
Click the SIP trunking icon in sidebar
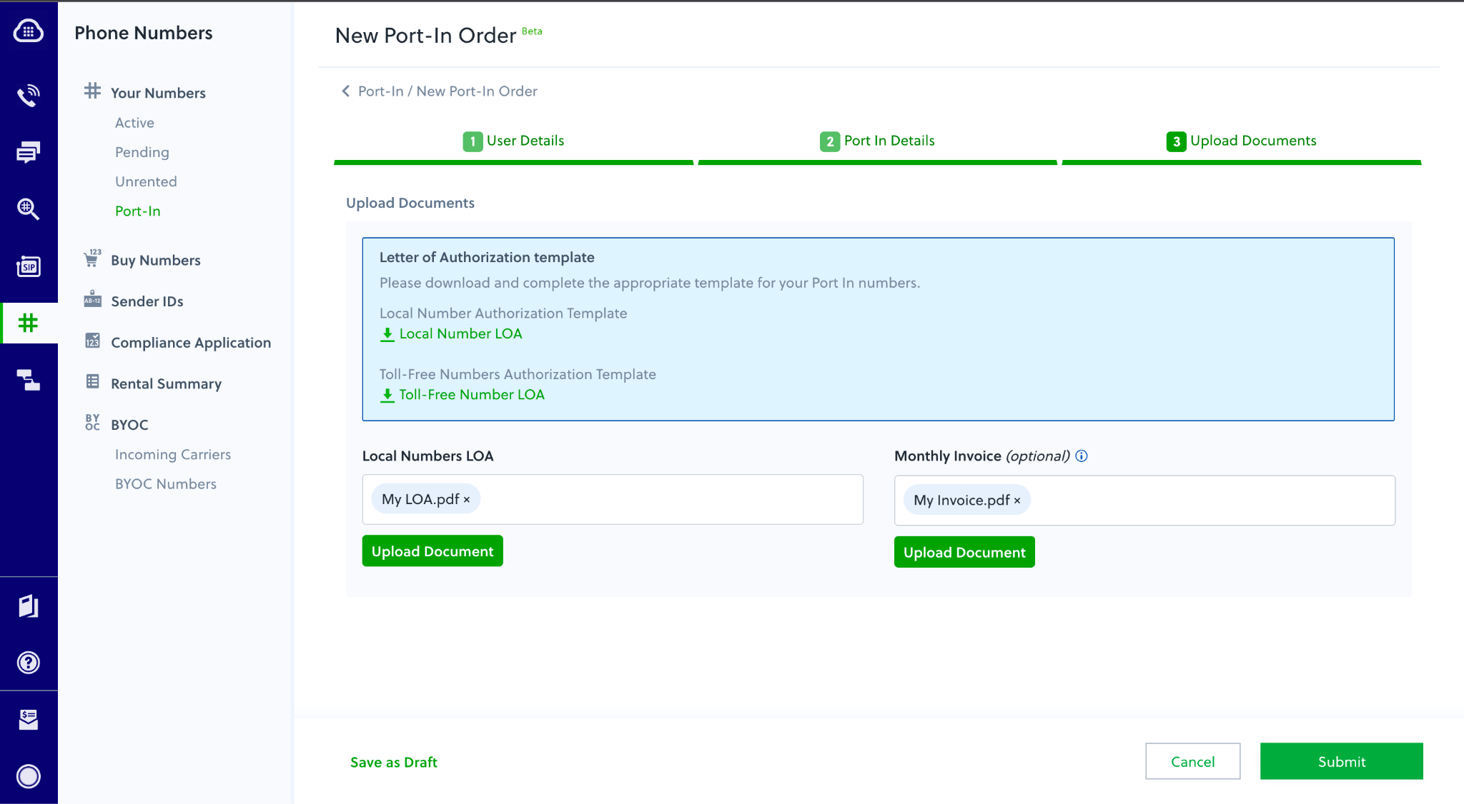(x=29, y=266)
